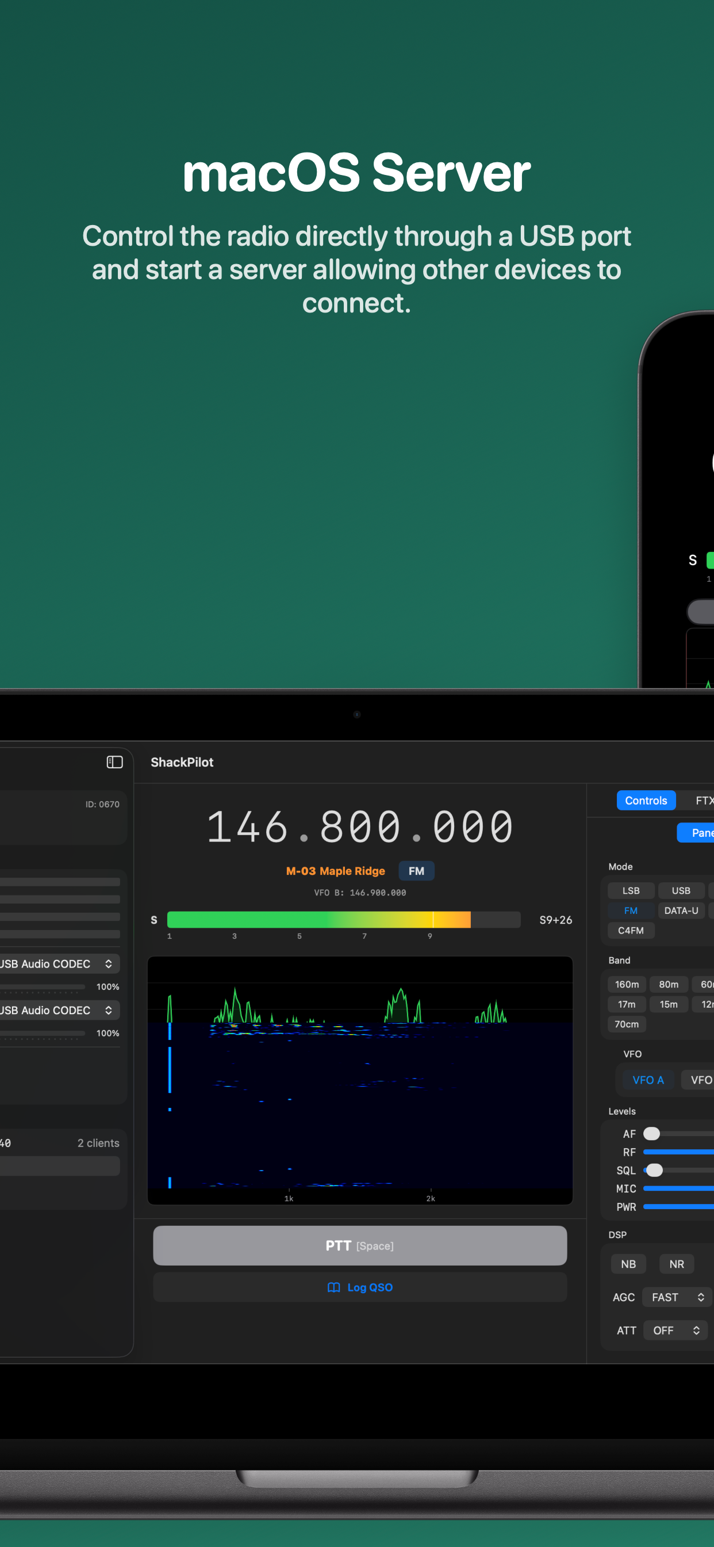Adjust the AF level slider

coord(678,1133)
